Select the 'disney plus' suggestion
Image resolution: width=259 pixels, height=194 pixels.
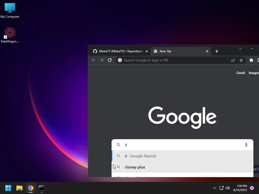182,167
